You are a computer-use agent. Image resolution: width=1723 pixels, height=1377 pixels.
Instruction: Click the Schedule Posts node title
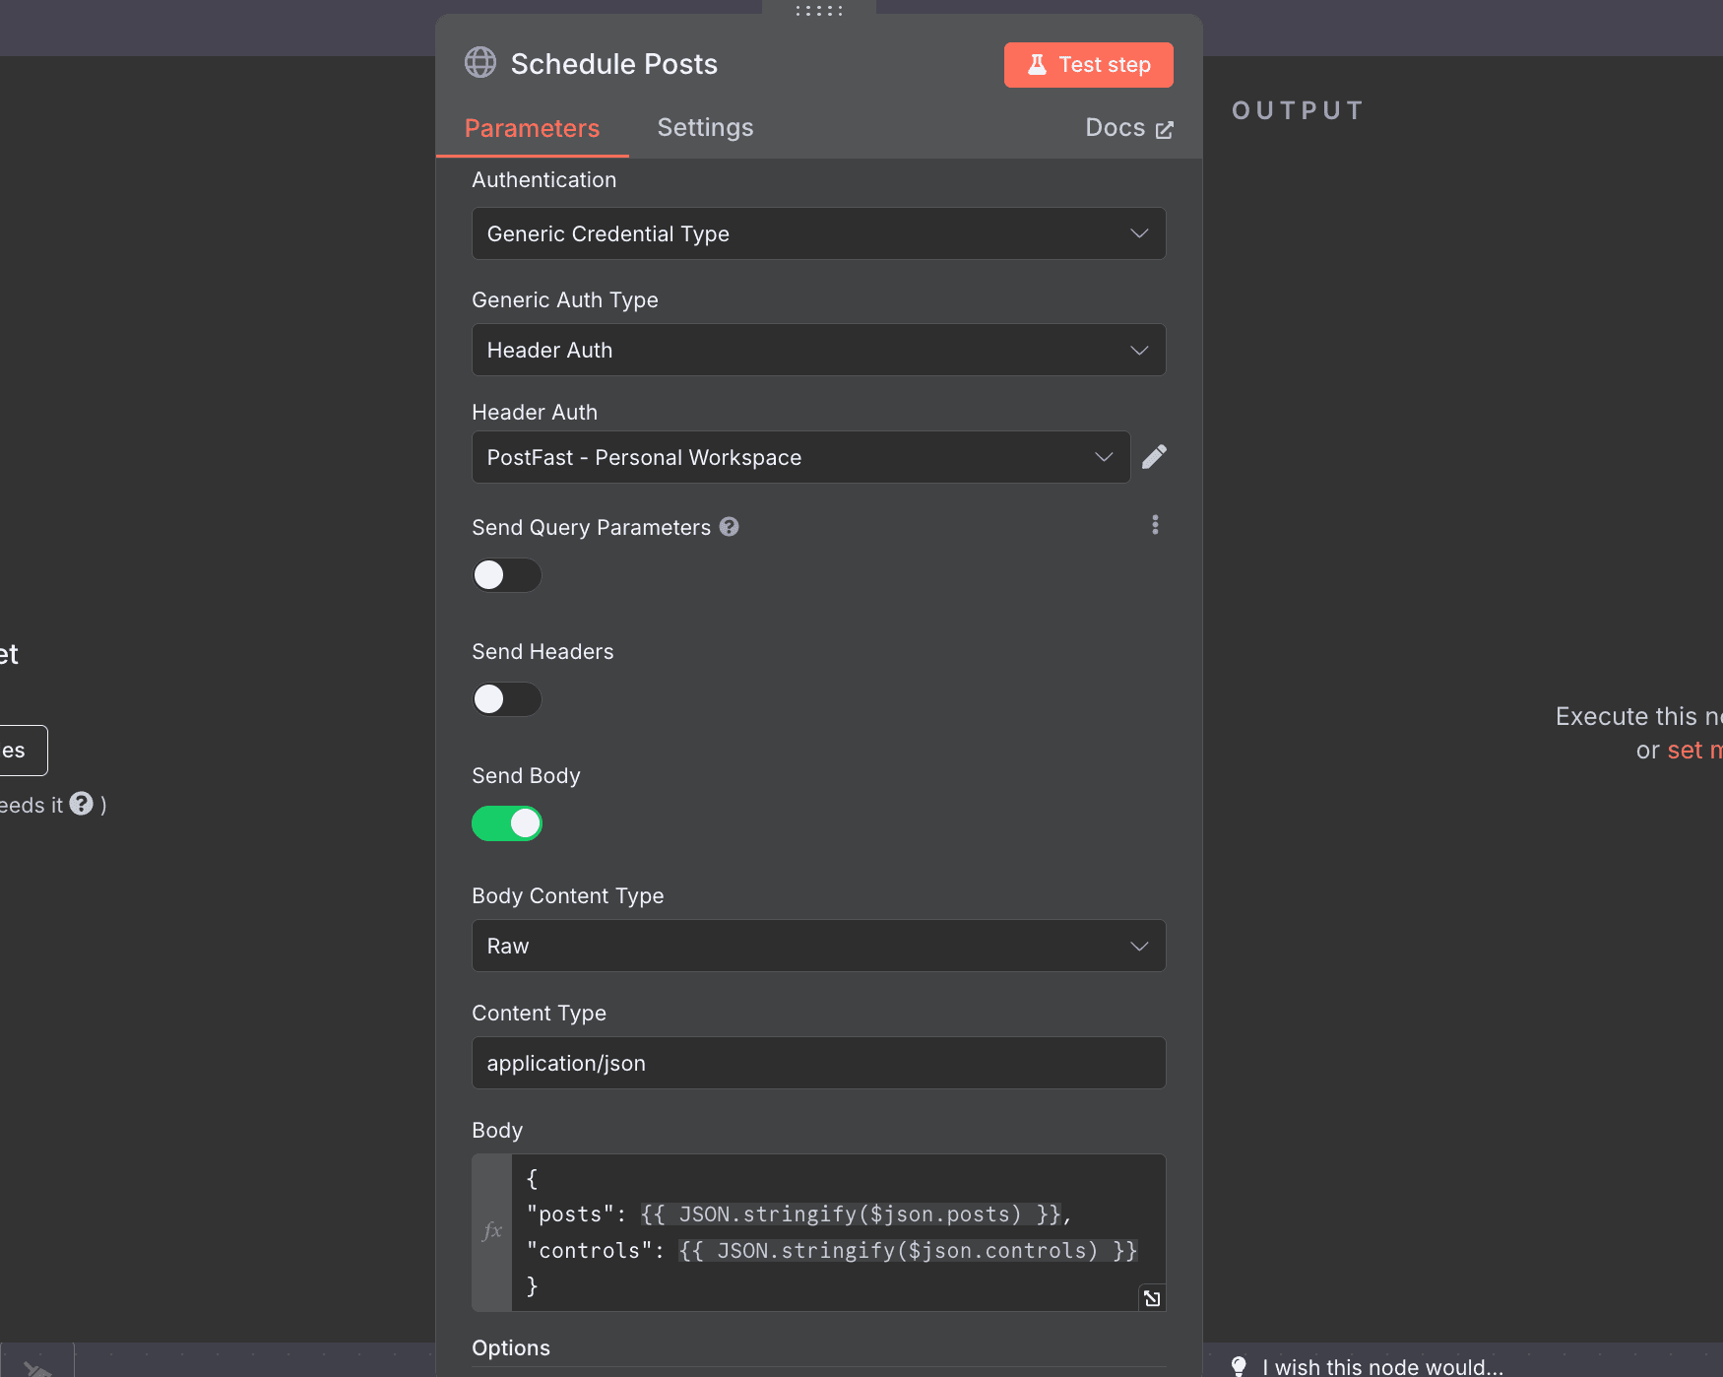[x=613, y=64]
